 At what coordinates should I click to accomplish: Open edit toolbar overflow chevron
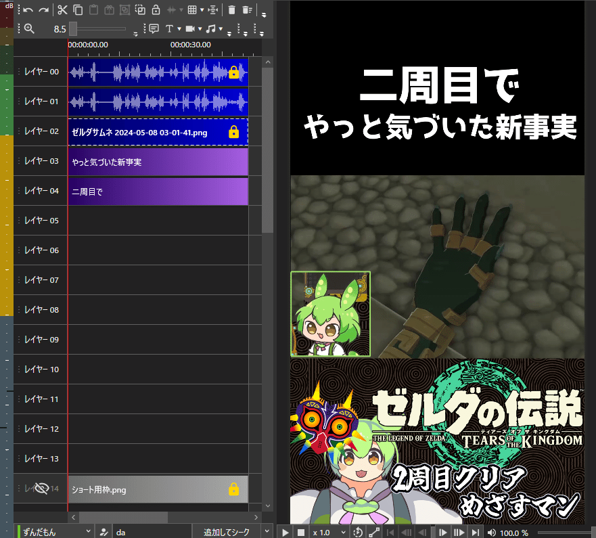click(x=264, y=15)
